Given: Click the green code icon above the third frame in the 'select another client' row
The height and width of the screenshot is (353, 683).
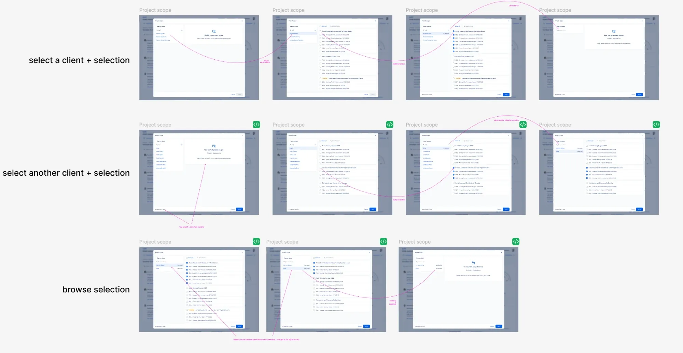Looking at the screenshot, I should point(523,124).
